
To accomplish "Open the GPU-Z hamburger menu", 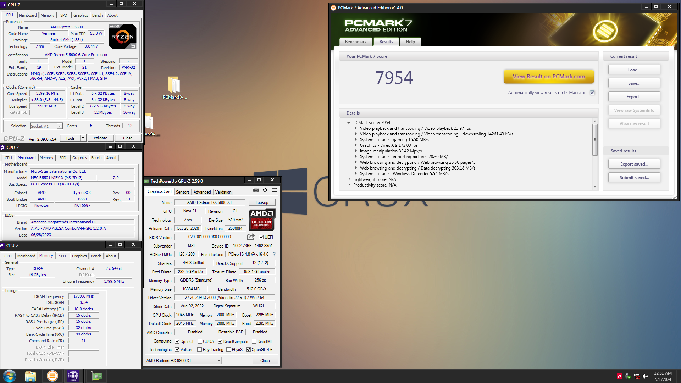I will [x=274, y=190].
